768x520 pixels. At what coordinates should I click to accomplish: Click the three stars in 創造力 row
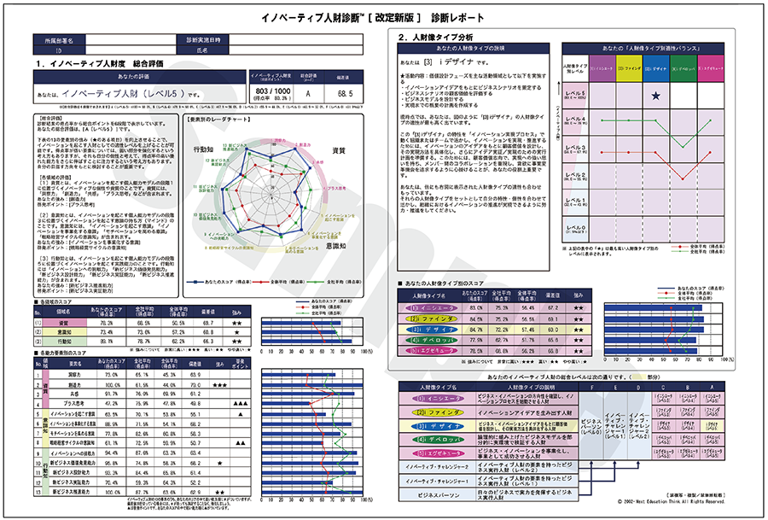pos(220,385)
